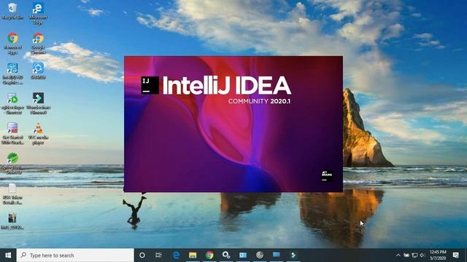Open File Explorer from the taskbar
This screenshot has height=262, width=467.
coord(193,255)
